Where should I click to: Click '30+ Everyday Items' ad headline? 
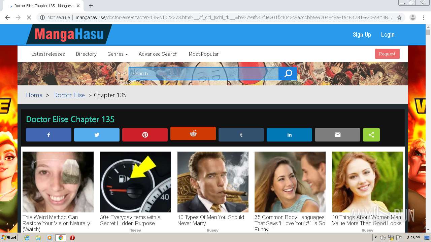(130, 220)
